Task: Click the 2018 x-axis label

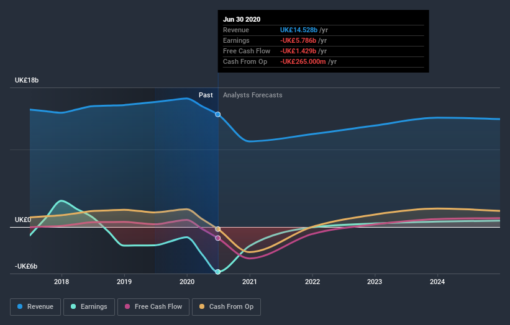Action: pyautogui.click(x=61, y=282)
